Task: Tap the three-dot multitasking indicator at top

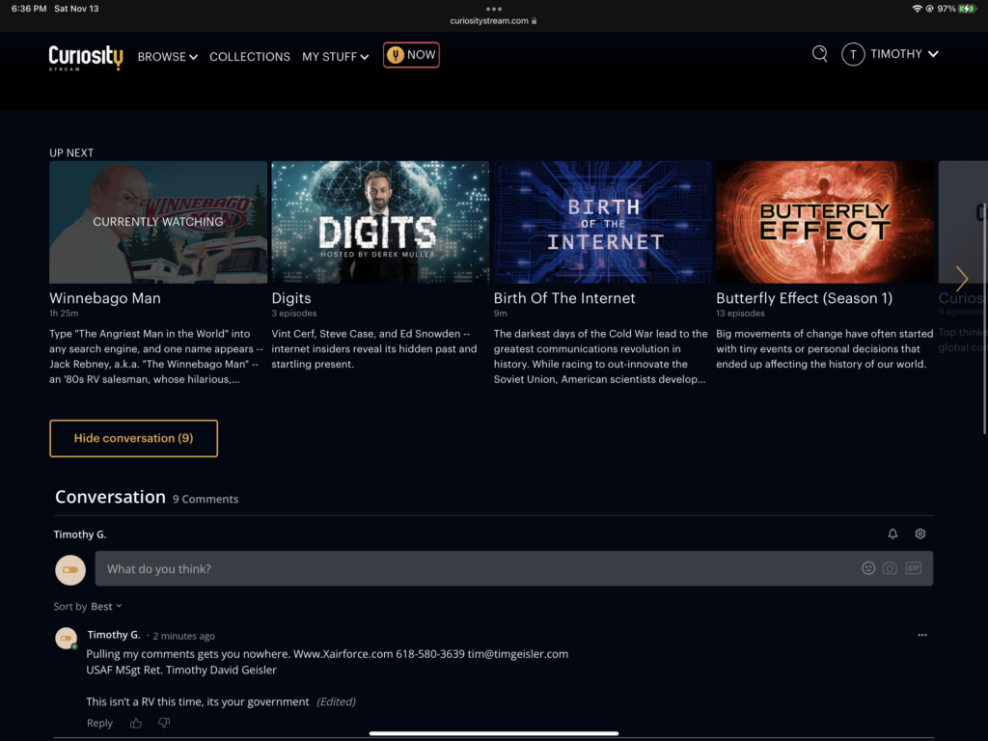Action: (x=494, y=9)
